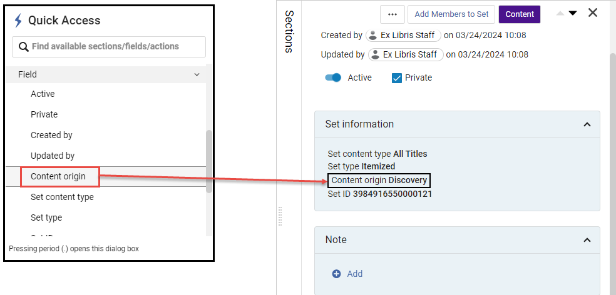Viewport: 616px width, 295px height.
Task: Collapse the Set information section
Action: click(x=587, y=124)
